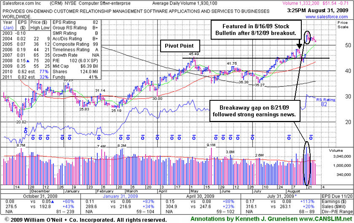The image size is (354, 223).
Task: Click the EPS Rating 82 row
Action: (x=75, y=22)
